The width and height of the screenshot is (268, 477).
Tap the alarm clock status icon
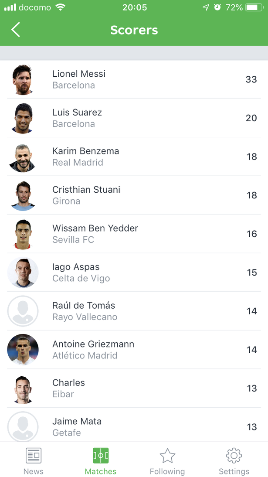pos(217,7)
